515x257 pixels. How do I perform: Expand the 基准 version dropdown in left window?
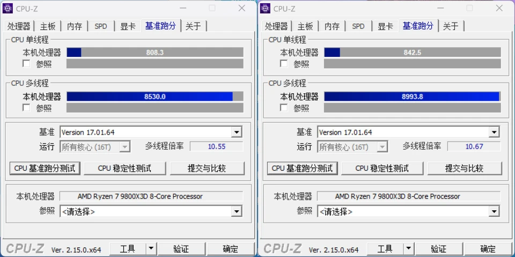coord(237,132)
